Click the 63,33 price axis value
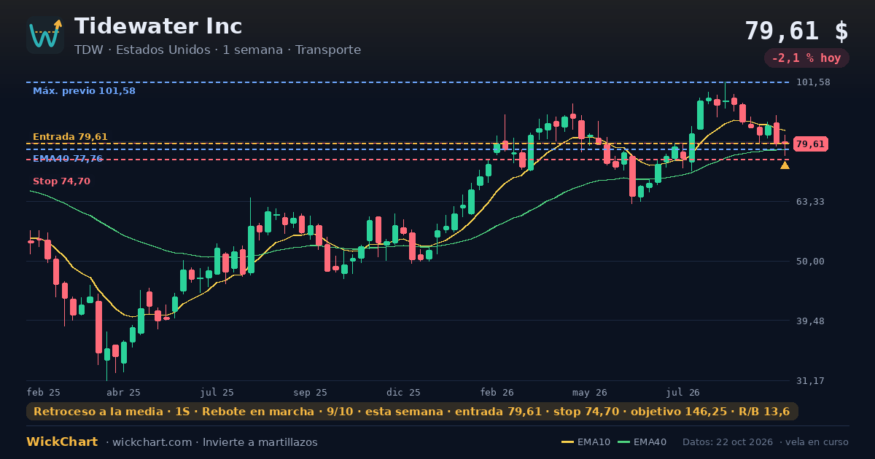 click(x=810, y=201)
